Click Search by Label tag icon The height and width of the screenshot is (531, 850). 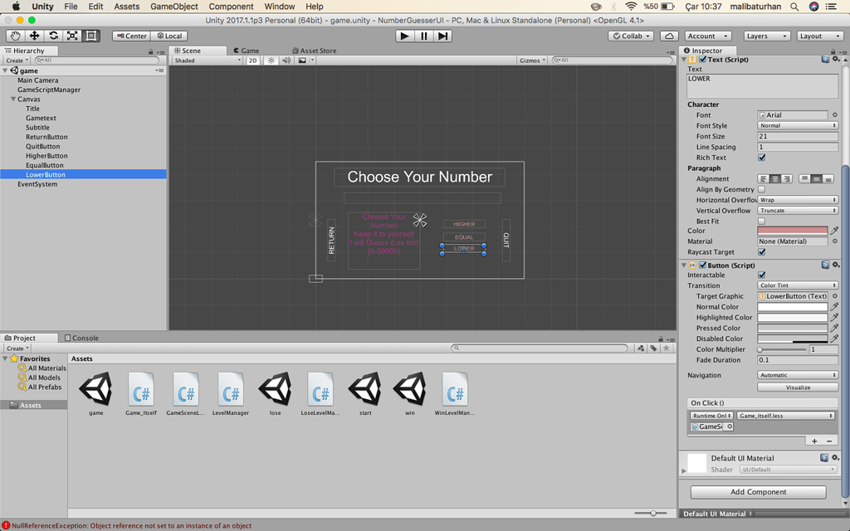pyautogui.click(x=654, y=348)
